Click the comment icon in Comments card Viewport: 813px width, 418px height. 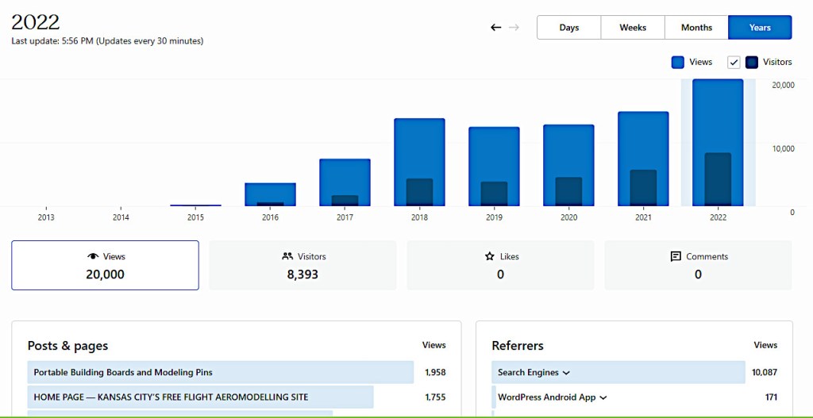676,257
